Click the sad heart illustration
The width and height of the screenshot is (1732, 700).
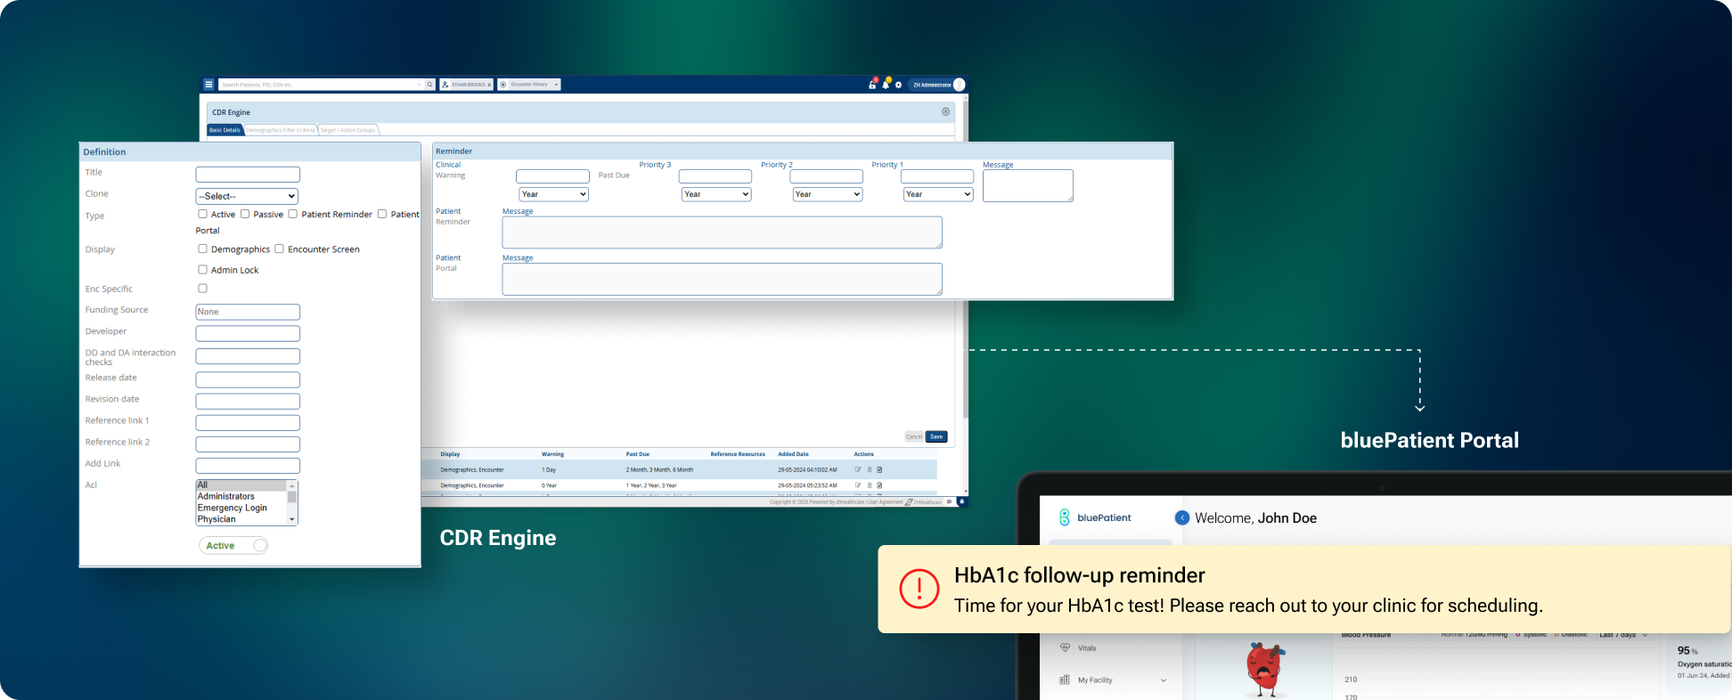pyautogui.click(x=1265, y=668)
